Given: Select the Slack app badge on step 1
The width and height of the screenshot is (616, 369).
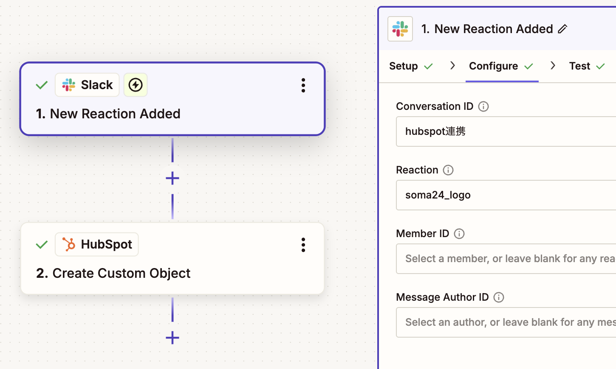Looking at the screenshot, I should point(87,85).
